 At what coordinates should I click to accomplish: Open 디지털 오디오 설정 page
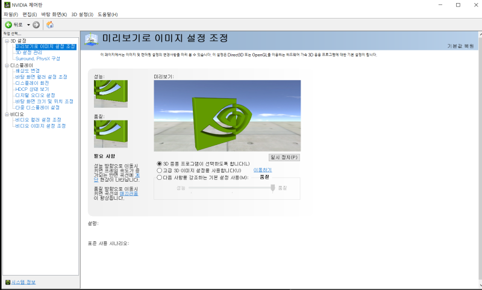coord(35,95)
